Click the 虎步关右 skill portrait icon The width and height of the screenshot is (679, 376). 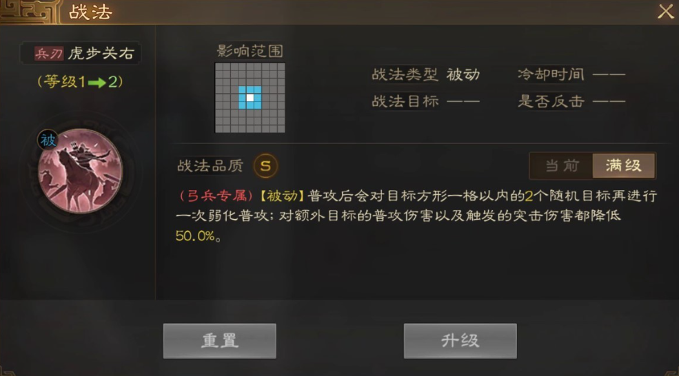click(80, 171)
